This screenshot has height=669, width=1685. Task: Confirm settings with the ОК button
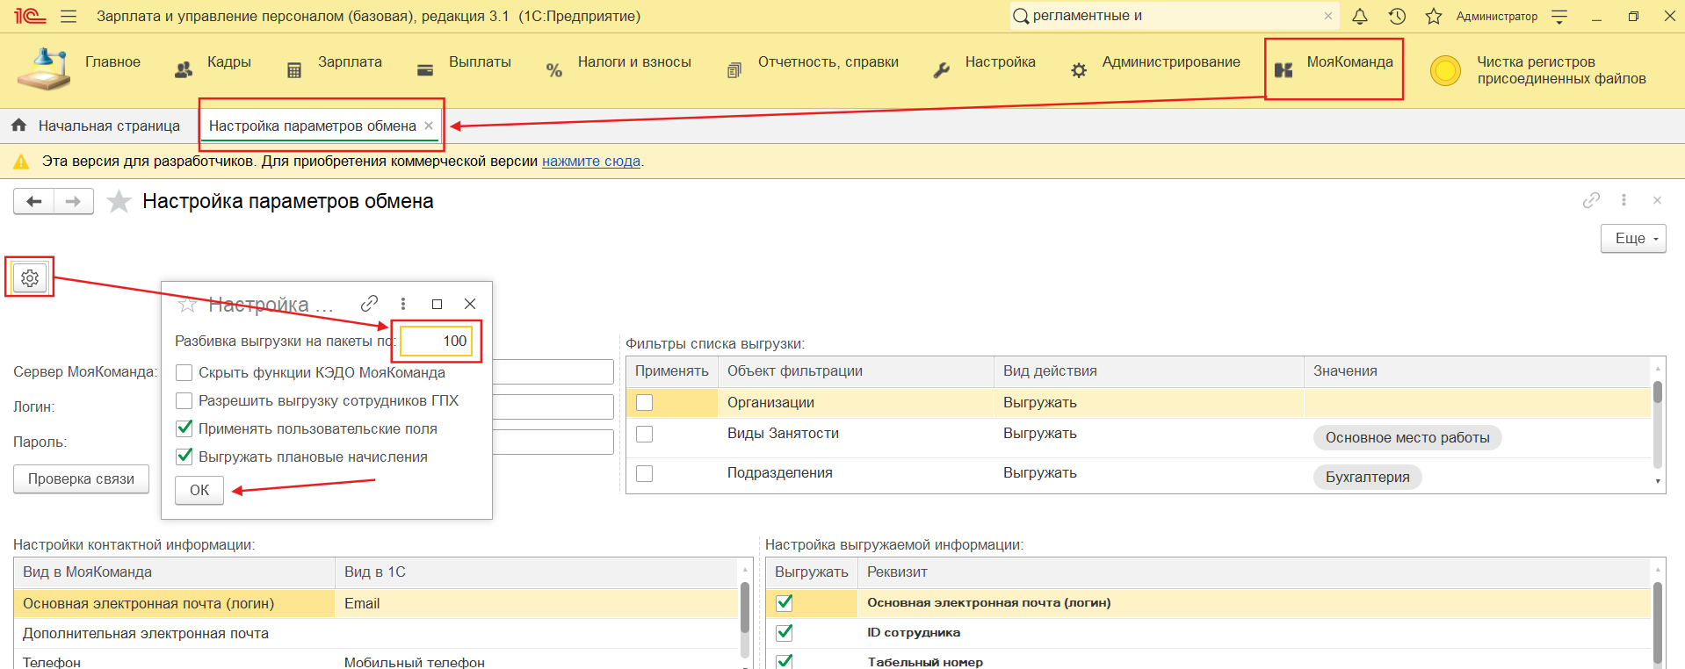point(199,491)
